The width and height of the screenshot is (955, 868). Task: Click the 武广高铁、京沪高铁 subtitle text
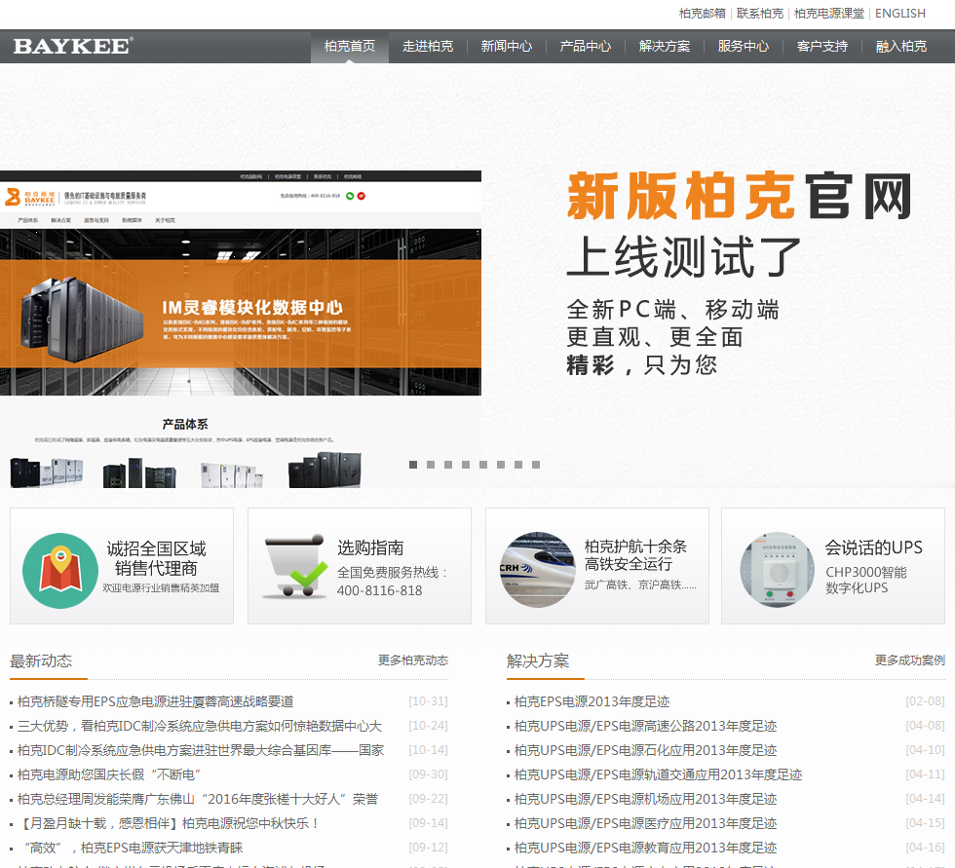[640, 585]
